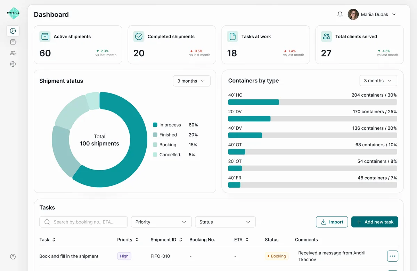Click the Active shipments box icon
The height and width of the screenshot is (271, 417).
[x=45, y=36]
